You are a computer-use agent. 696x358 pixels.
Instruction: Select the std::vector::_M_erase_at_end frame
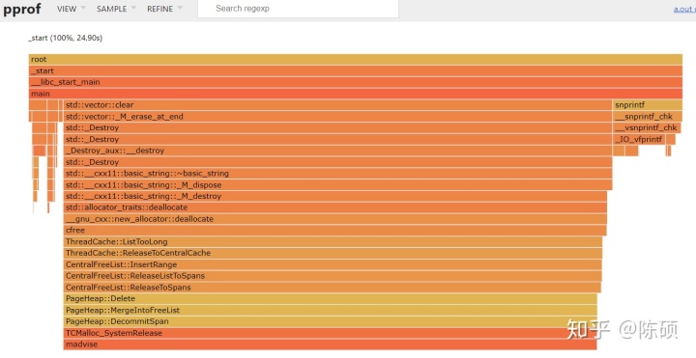click(337, 117)
